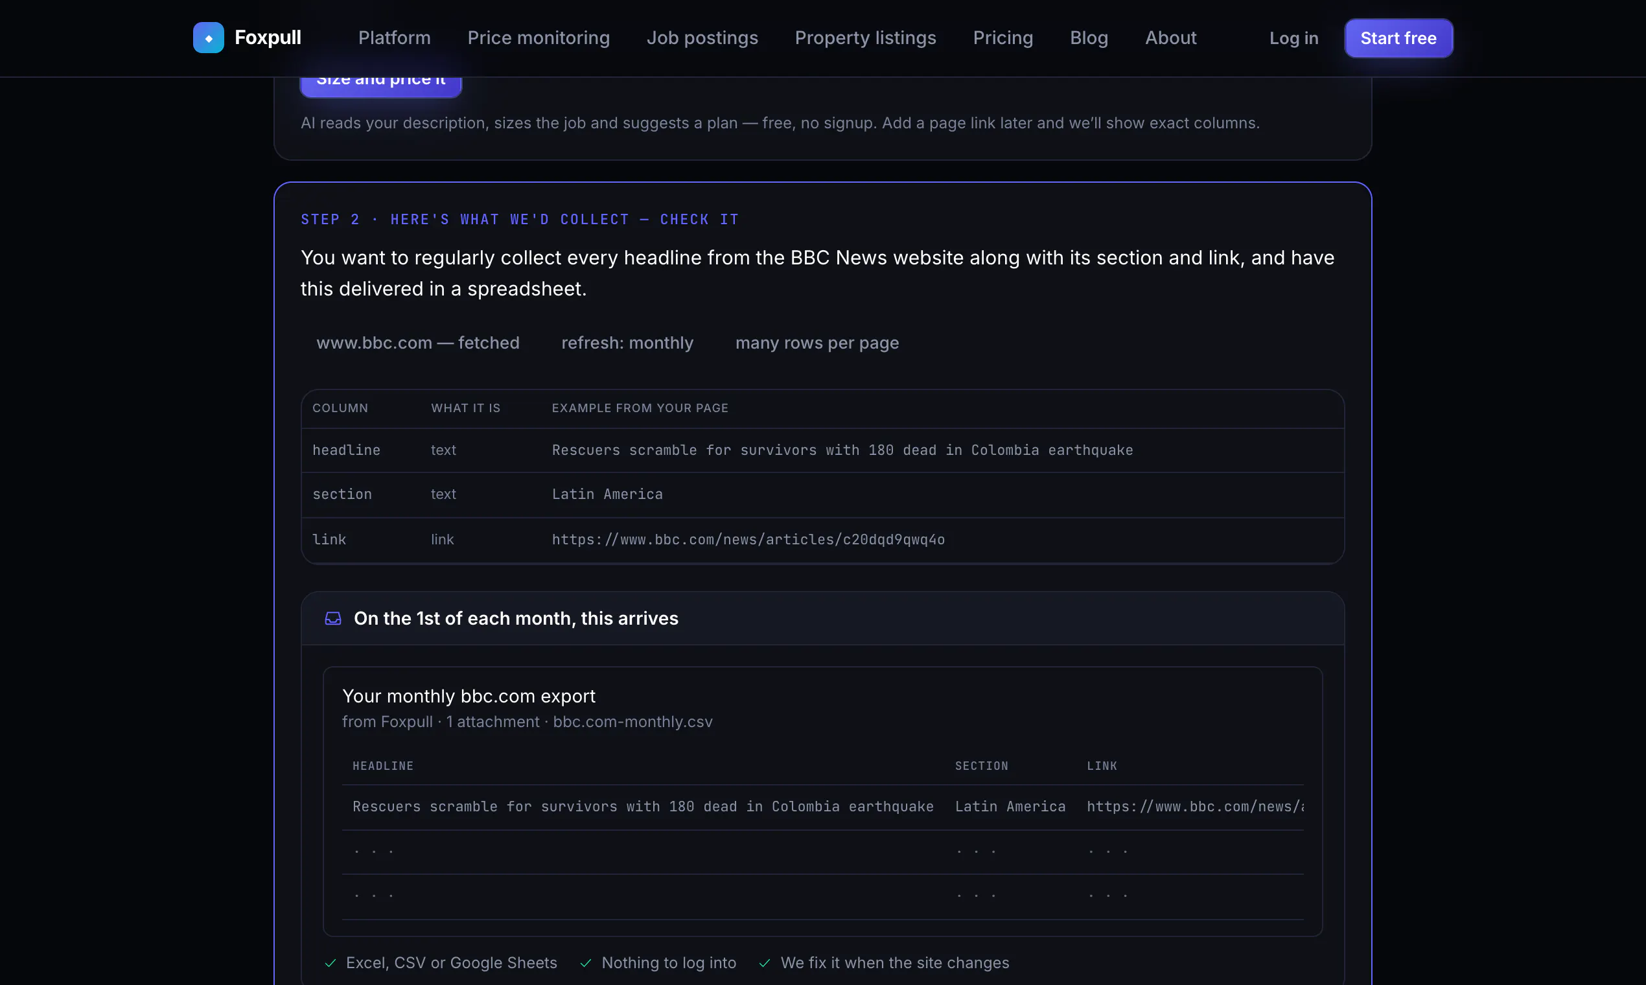The width and height of the screenshot is (1646, 985).
Task: Click the Your monthly bbc.com export title
Action: 469,696
